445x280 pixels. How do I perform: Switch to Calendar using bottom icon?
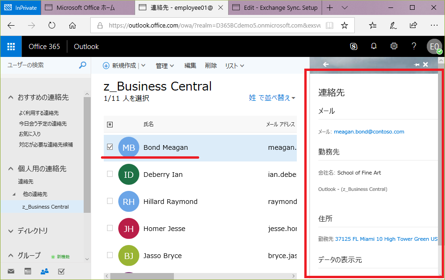click(28, 272)
